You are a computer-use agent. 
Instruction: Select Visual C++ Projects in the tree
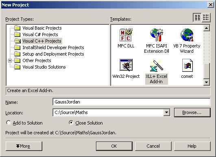42,41
